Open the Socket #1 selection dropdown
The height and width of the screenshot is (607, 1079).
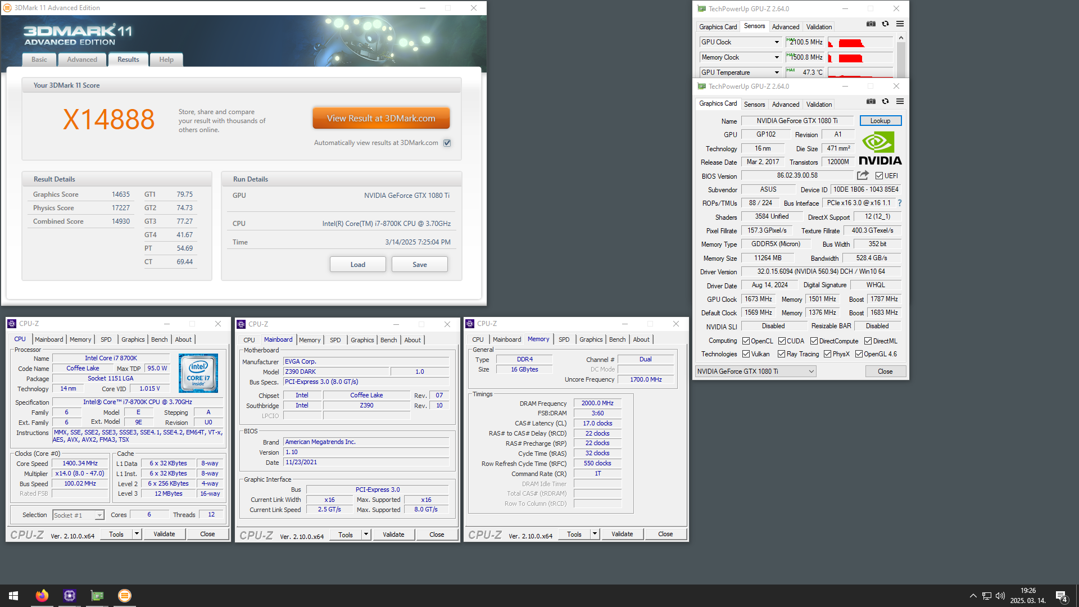tap(78, 515)
